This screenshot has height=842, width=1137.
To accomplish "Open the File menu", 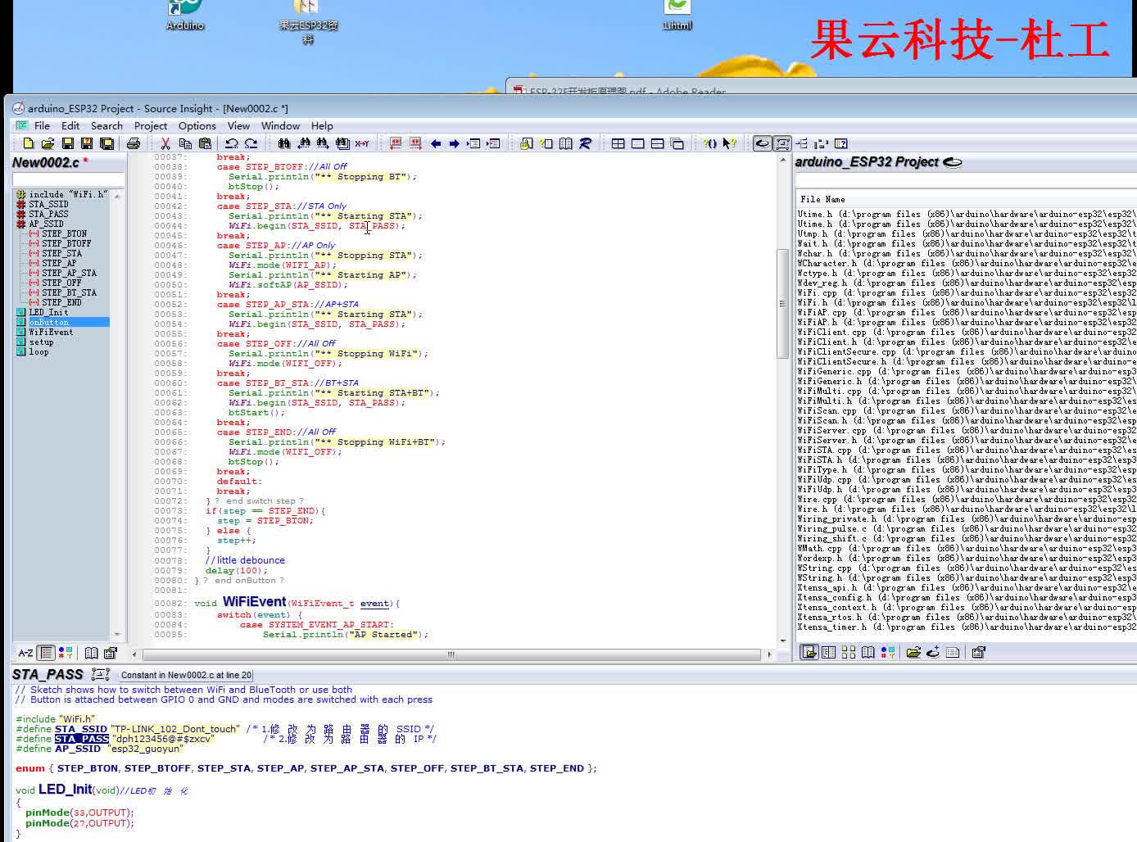I will pyautogui.click(x=42, y=125).
